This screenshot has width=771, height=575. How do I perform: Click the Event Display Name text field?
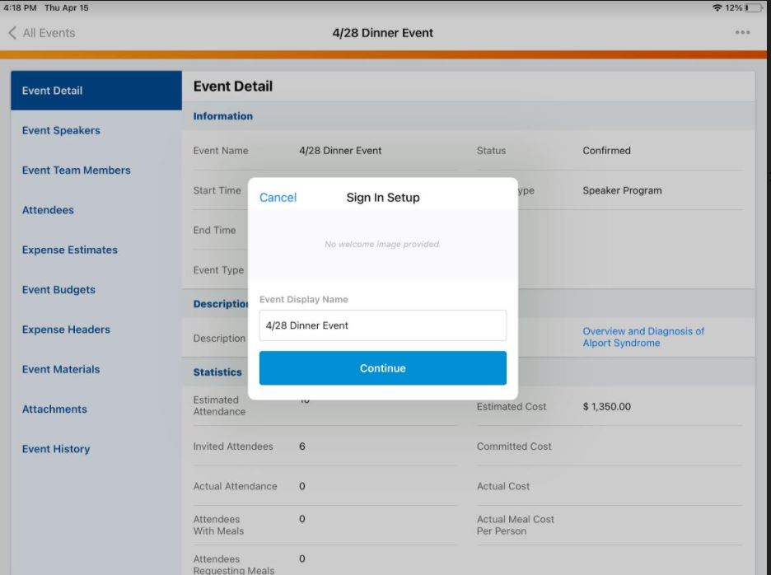tap(382, 325)
